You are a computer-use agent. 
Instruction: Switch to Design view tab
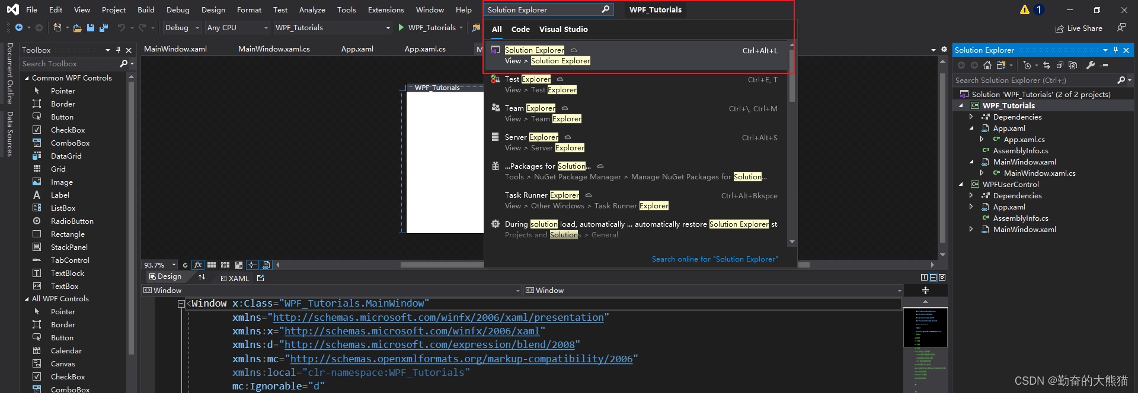click(165, 276)
